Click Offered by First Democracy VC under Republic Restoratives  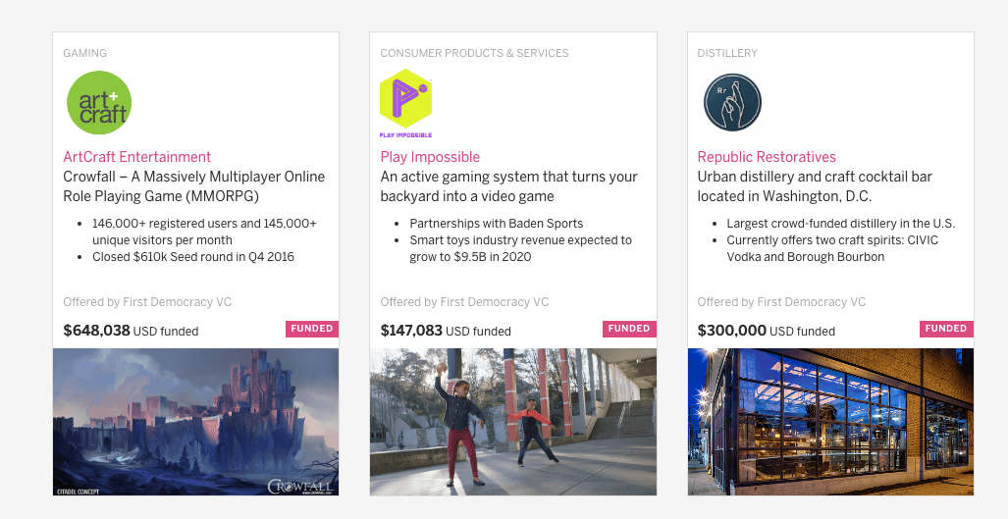point(781,302)
